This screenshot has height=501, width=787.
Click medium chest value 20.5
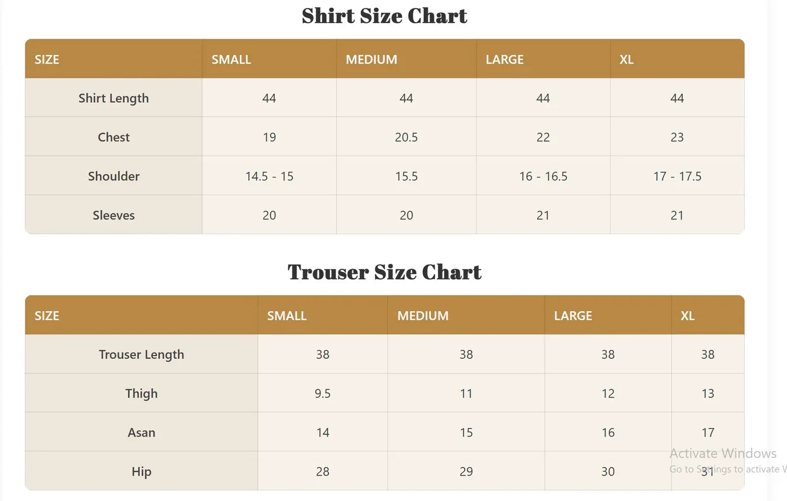(406, 137)
